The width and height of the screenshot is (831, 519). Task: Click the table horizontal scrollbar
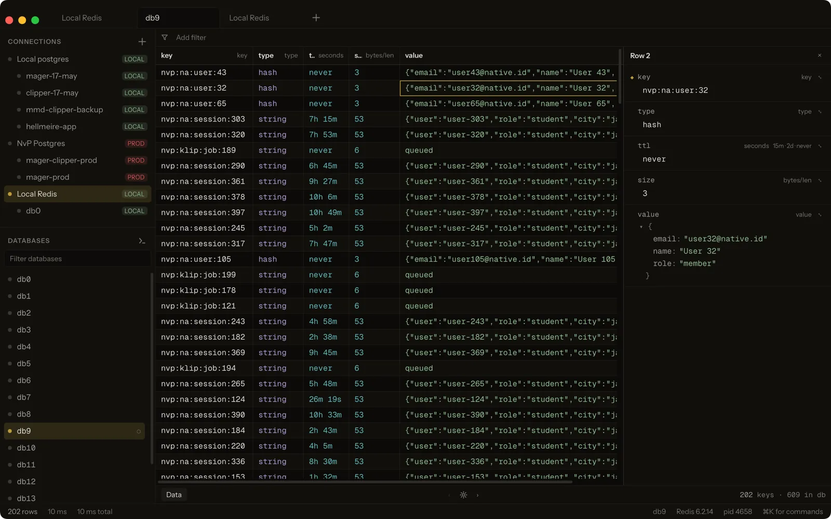(x=365, y=482)
